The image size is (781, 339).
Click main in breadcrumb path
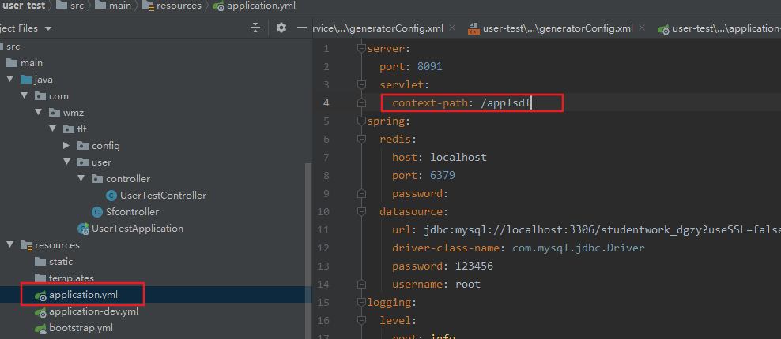[120, 6]
